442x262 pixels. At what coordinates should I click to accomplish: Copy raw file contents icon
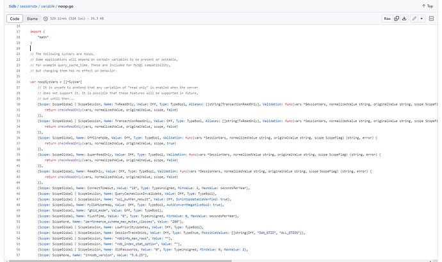(x=397, y=19)
